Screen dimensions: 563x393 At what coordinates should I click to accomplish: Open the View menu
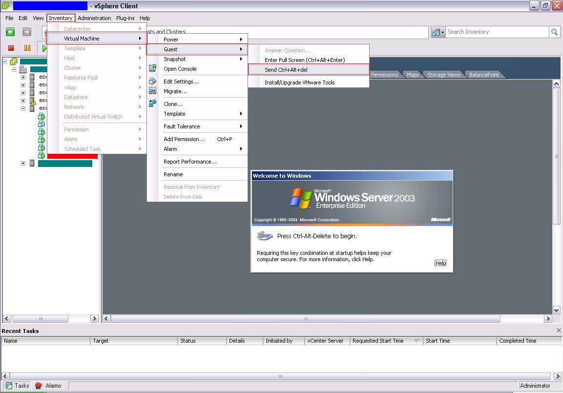point(38,18)
